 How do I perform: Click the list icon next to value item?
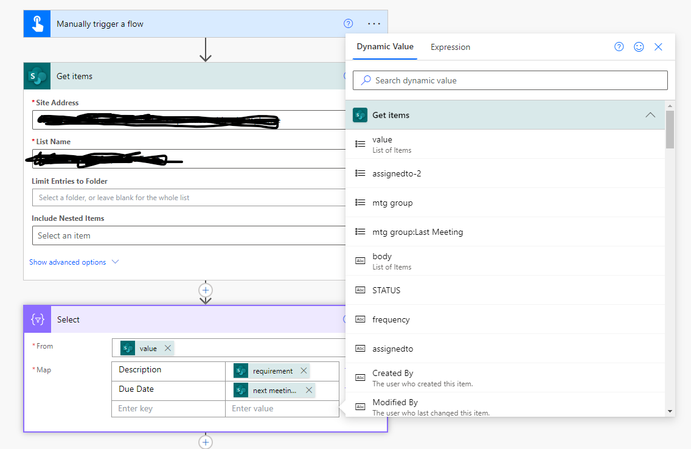pos(361,144)
